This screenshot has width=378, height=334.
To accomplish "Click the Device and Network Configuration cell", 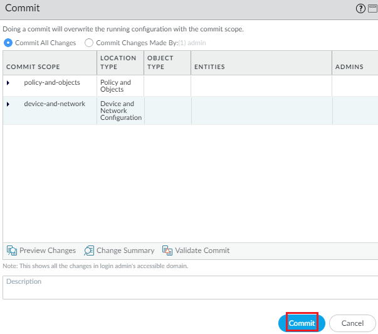I will pyautogui.click(x=120, y=110).
